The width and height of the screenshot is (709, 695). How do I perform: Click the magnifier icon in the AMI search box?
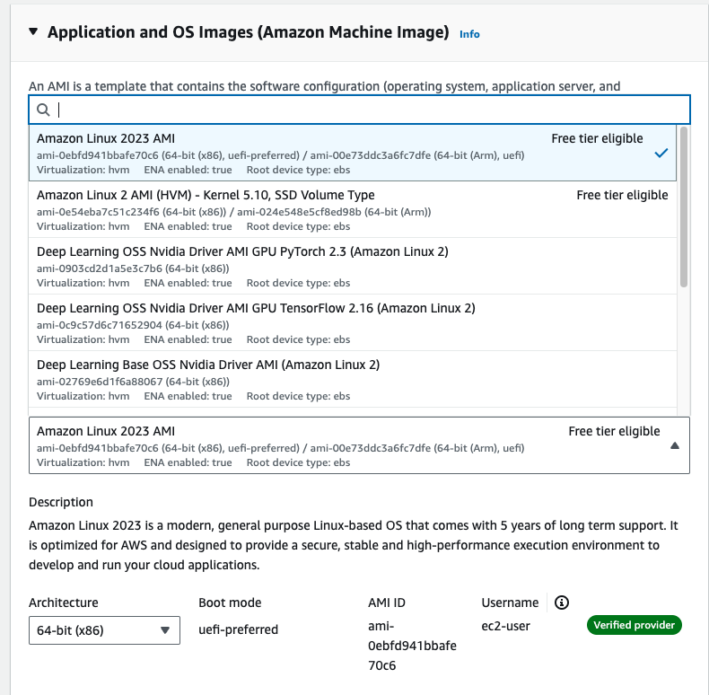click(43, 110)
